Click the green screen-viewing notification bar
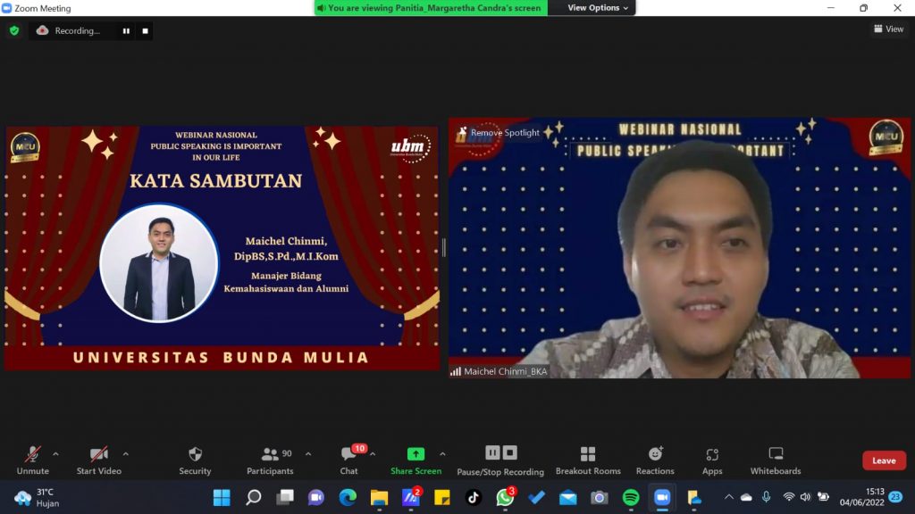The image size is (915, 514). 431,7
